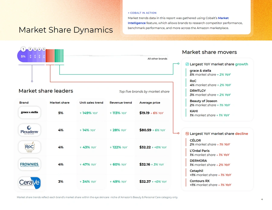The image size is (272, 210).
Task: Click the decline chart icon beside Largest YoY decline
Action: [187, 134]
